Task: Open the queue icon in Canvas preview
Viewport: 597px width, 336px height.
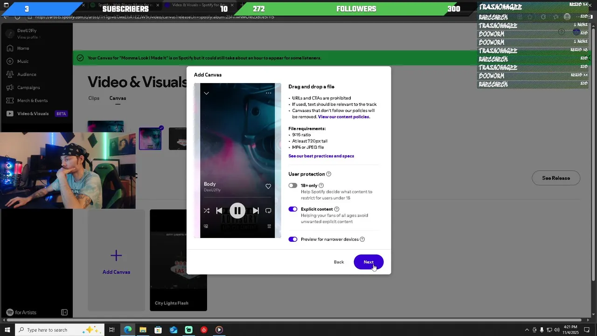Action: click(x=269, y=226)
